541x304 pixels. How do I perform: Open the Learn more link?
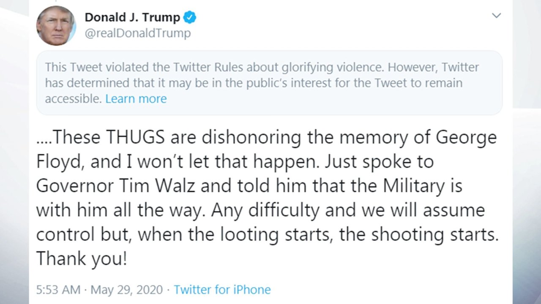136,98
